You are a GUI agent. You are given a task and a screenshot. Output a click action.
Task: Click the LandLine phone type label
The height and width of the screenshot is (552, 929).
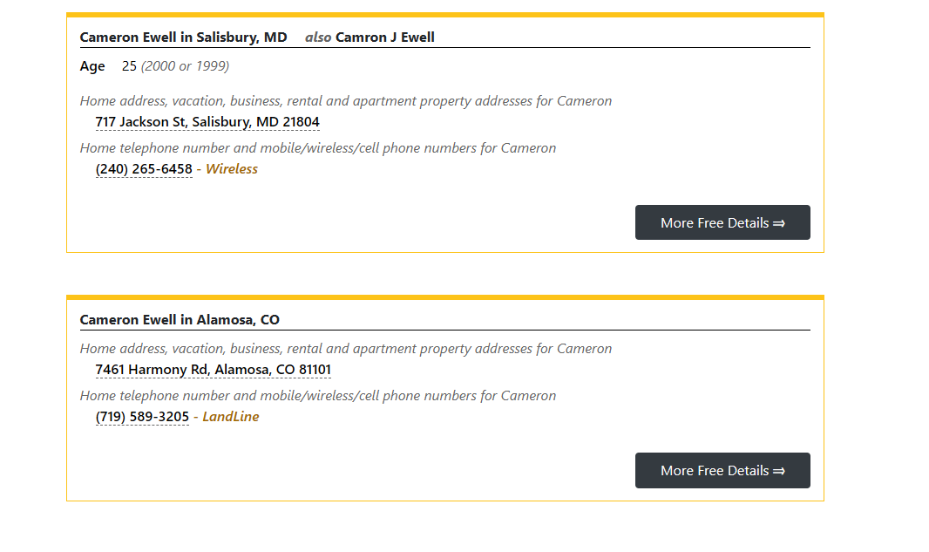click(230, 417)
